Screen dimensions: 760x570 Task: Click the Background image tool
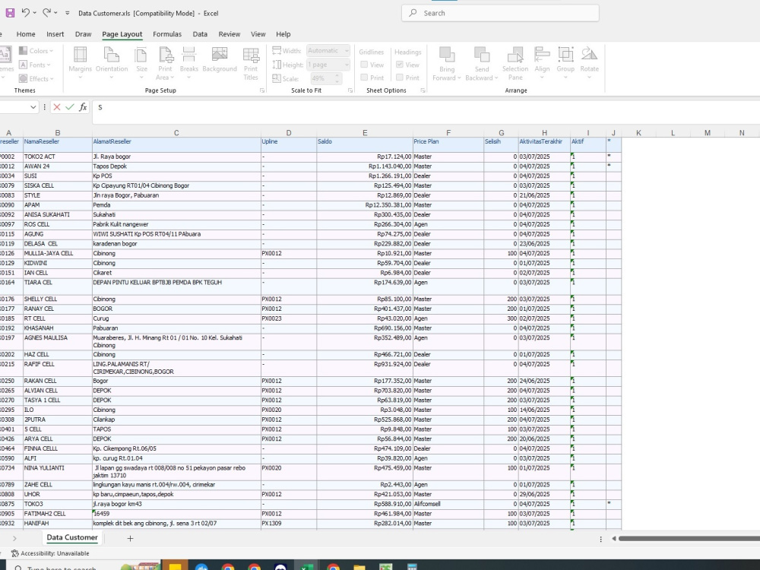pyautogui.click(x=220, y=59)
